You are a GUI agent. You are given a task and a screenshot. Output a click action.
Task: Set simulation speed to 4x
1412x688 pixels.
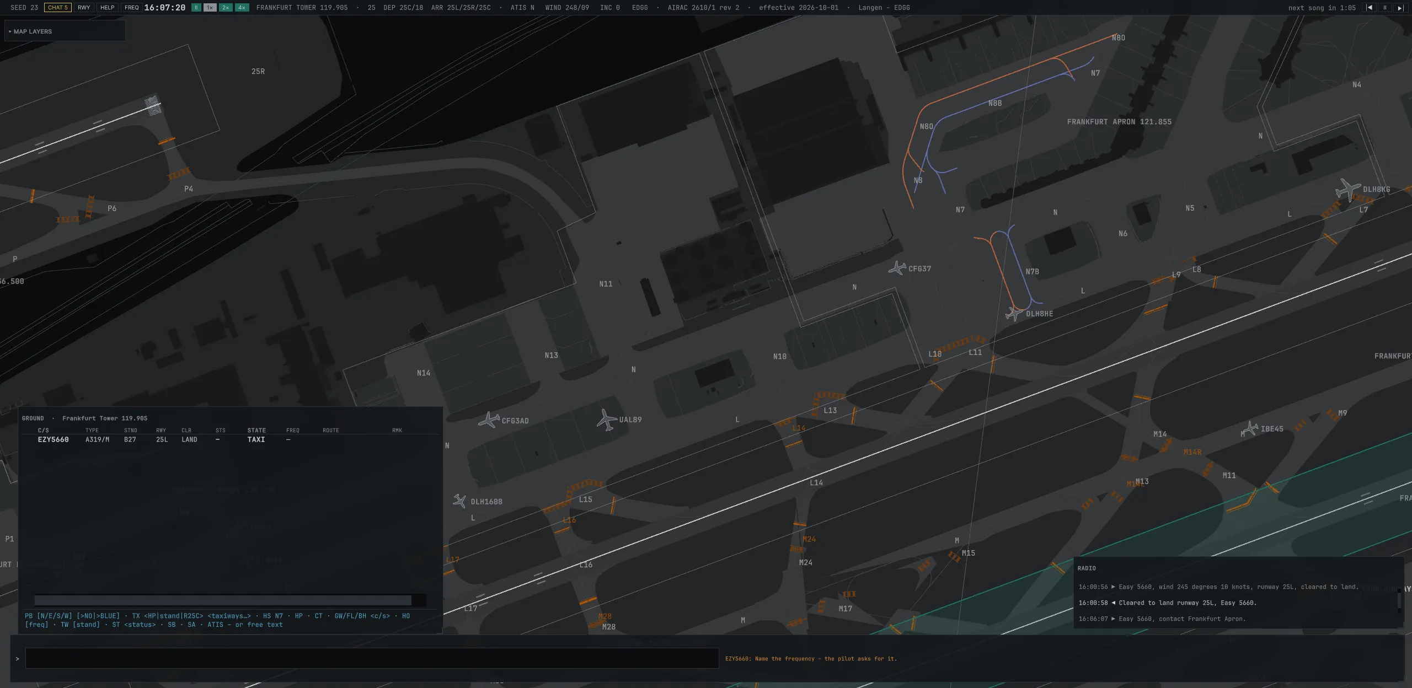click(x=242, y=8)
